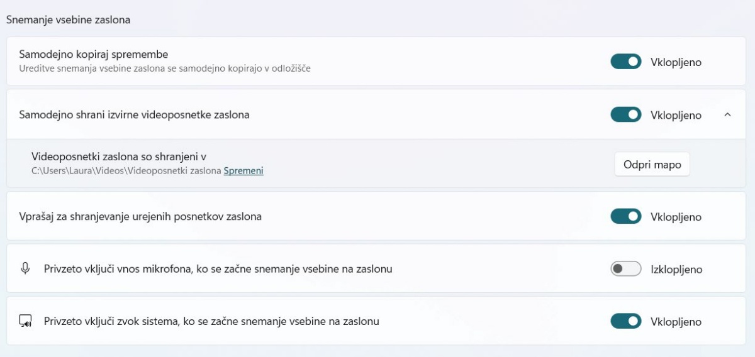Screen dimensions: 755x357
Task: Click the system sound monitor icon
Action: pos(25,321)
